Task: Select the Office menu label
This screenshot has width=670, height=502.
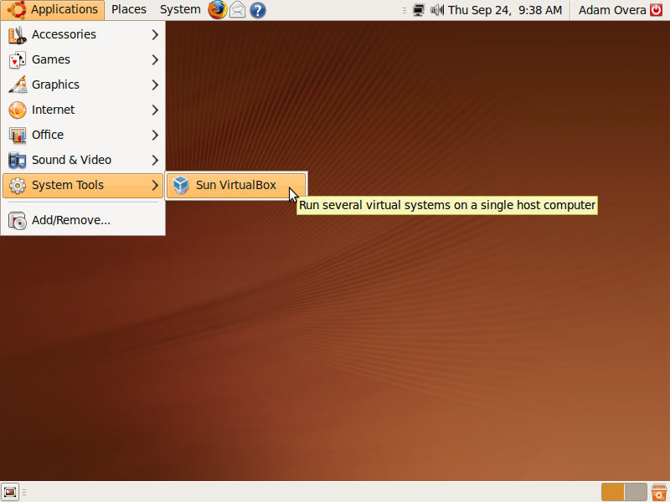Action: pyautogui.click(x=48, y=135)
